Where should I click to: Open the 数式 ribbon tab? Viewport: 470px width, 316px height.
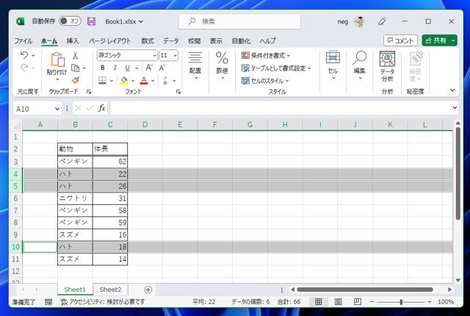click(x=148, y=40)
